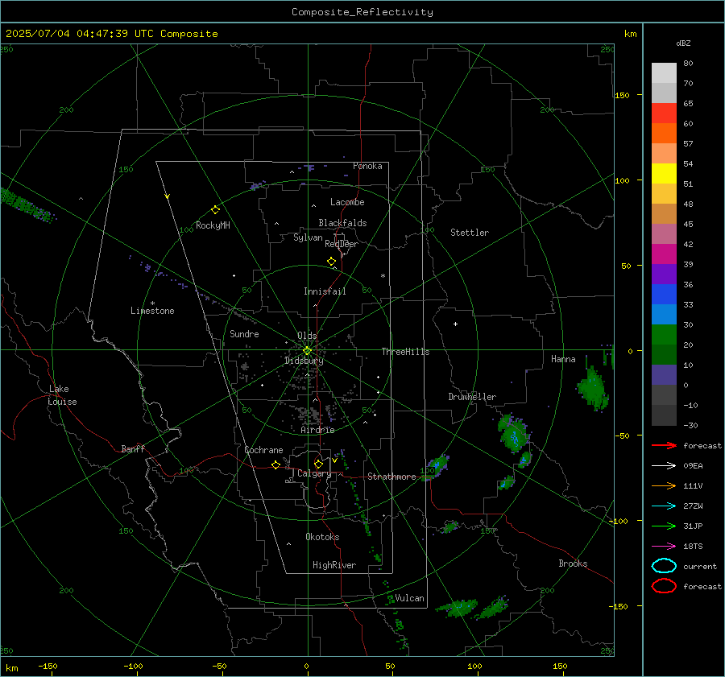The width and height of the screenshot is (725, 677).
Task: Click the yellow diamond marker below RedDeer
Action: click(x=331, y=262)
